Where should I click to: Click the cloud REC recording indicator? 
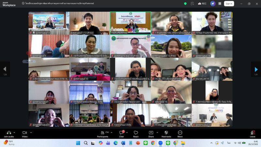pos(202,4)
